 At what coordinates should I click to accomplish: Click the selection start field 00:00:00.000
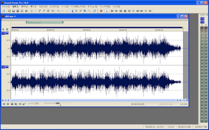pos(138,104)
